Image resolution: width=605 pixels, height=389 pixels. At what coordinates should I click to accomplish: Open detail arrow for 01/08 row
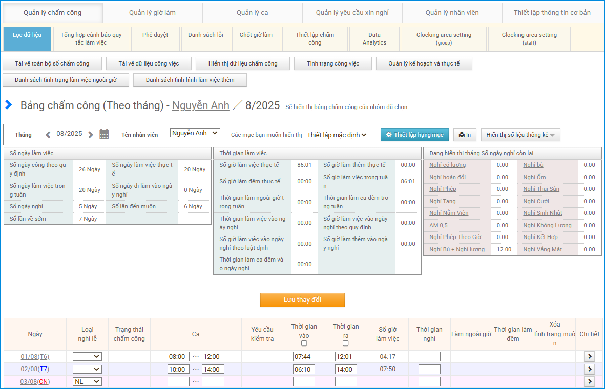589,357
